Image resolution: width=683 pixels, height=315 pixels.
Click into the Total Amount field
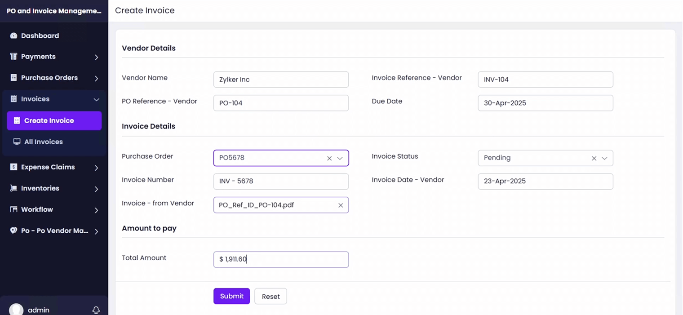coord(281,259)
